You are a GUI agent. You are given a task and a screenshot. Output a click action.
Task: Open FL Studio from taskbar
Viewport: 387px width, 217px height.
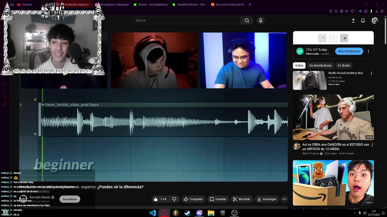coord(176,213)
